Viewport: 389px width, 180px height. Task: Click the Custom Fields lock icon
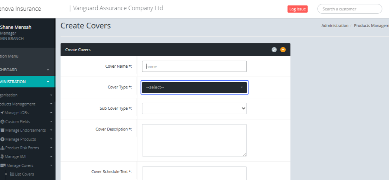(x=3, y=122)
